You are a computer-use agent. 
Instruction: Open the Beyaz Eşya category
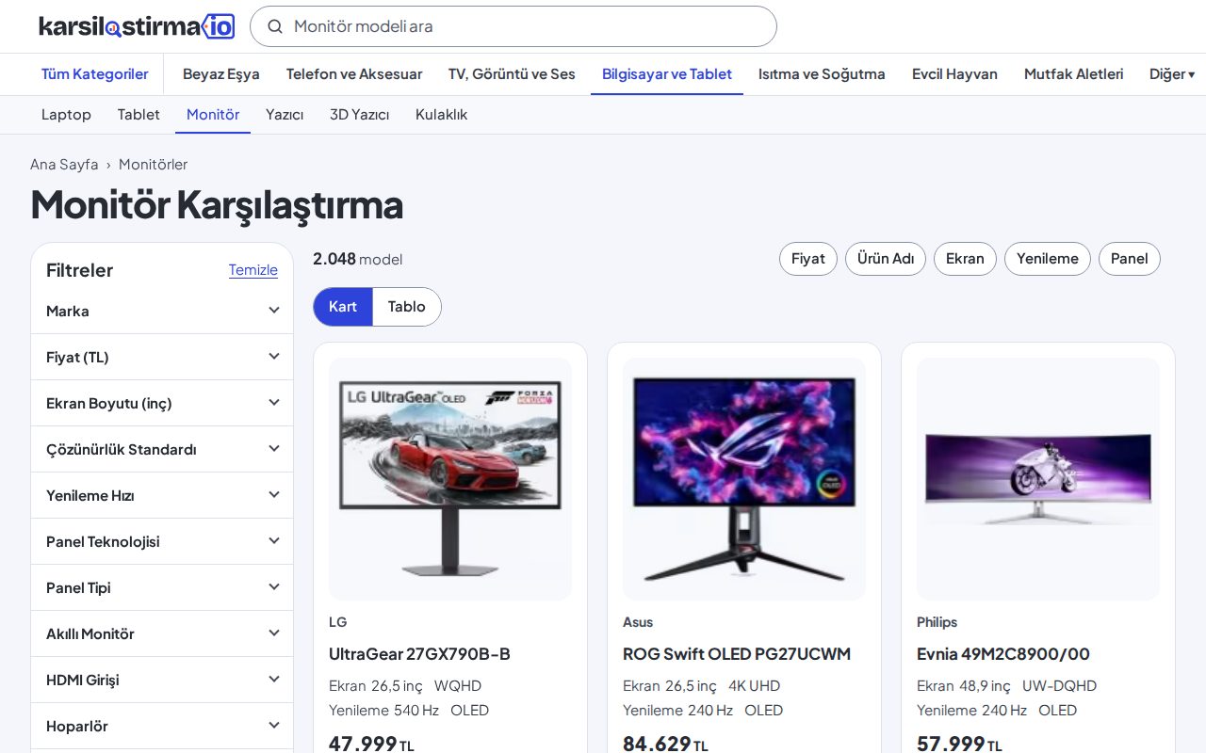click(221, 74)
